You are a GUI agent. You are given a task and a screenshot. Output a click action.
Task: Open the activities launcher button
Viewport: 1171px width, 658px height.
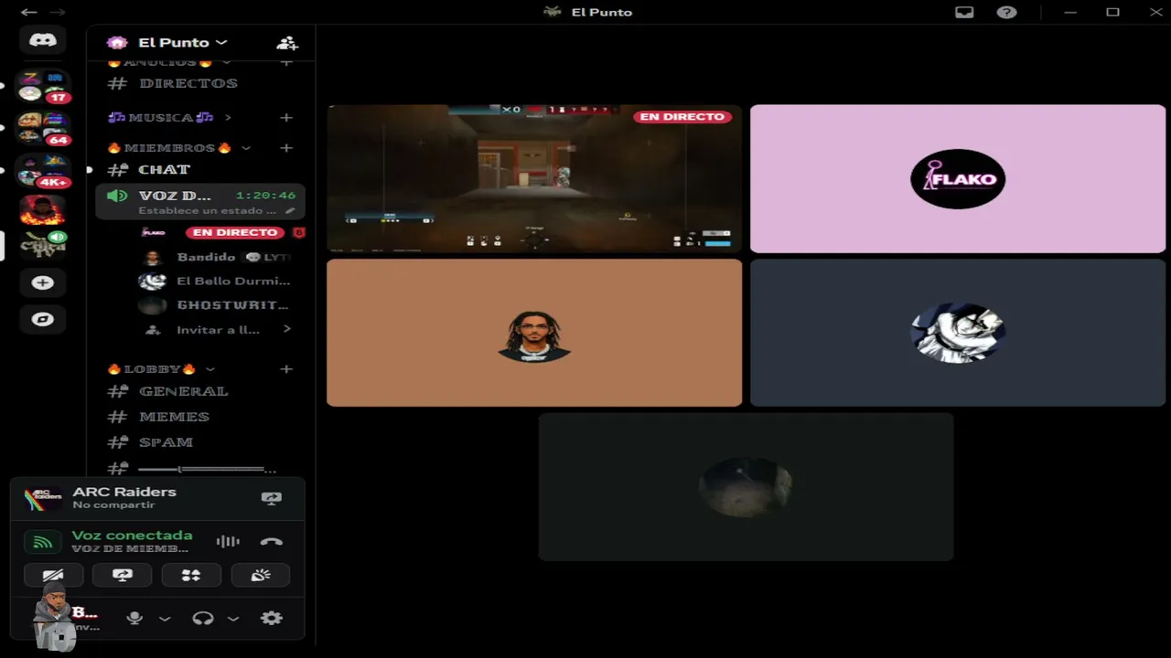tap(191, 575)
